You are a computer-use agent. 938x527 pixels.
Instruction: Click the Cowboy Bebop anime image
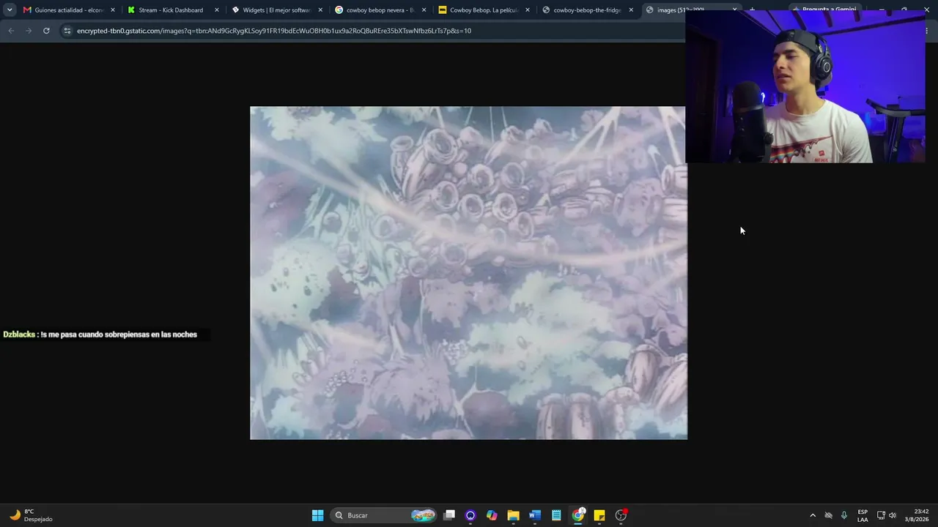click(x=468, y=273)
